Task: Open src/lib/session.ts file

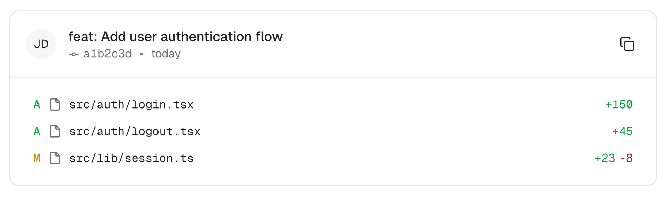Action: point(131,158)
